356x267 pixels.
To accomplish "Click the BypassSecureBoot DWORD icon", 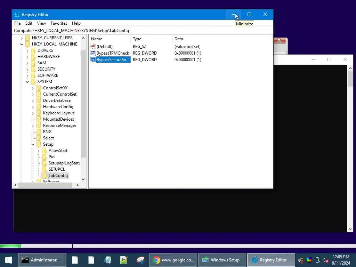I will 93,60.
